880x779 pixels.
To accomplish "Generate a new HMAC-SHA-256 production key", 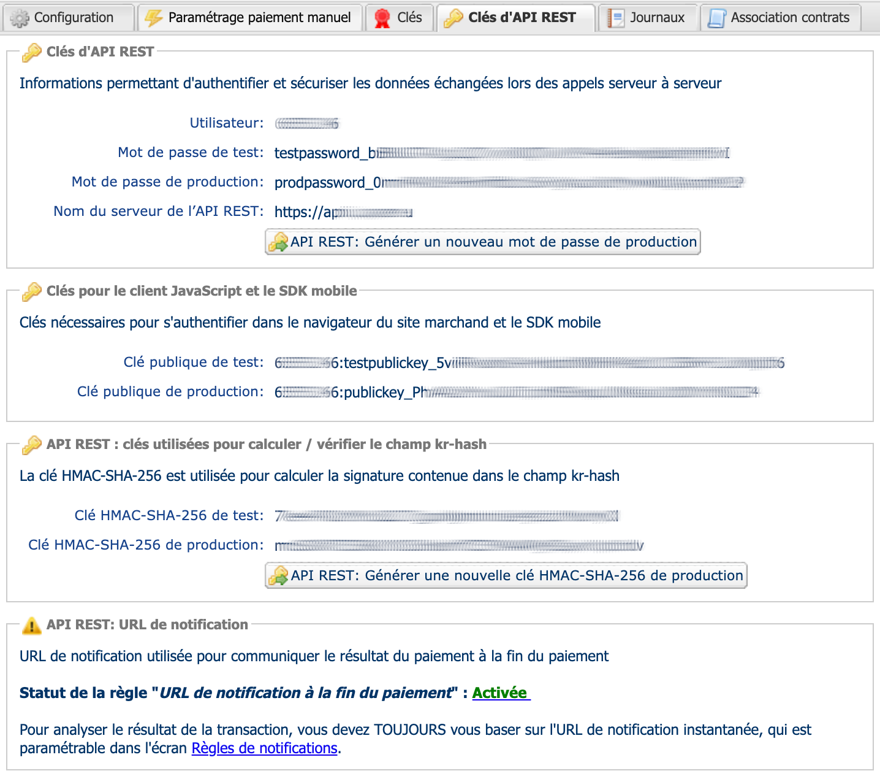I will point(506,576).
